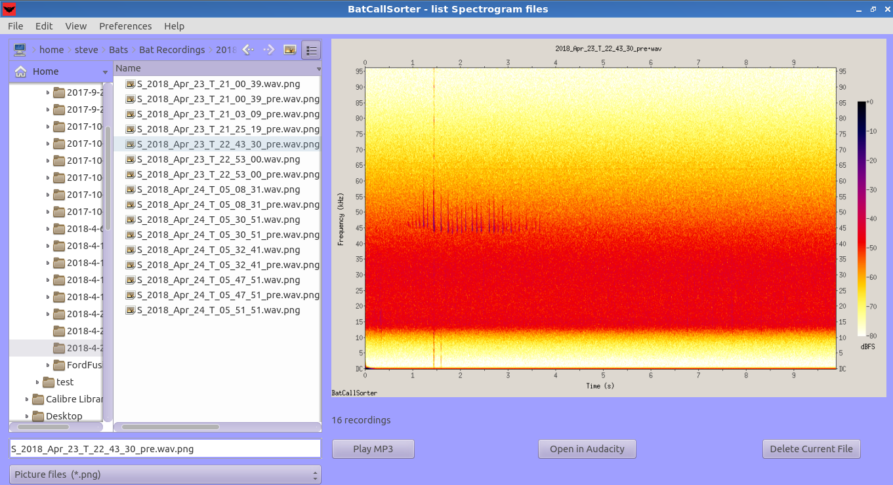This screenshot has width=893, height=485.
Task: Click the back navigation arrow icon
Action: [247, 49]
